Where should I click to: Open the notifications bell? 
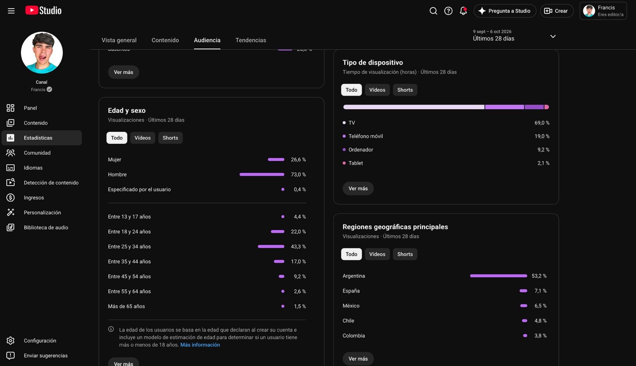tap(463, 11)
